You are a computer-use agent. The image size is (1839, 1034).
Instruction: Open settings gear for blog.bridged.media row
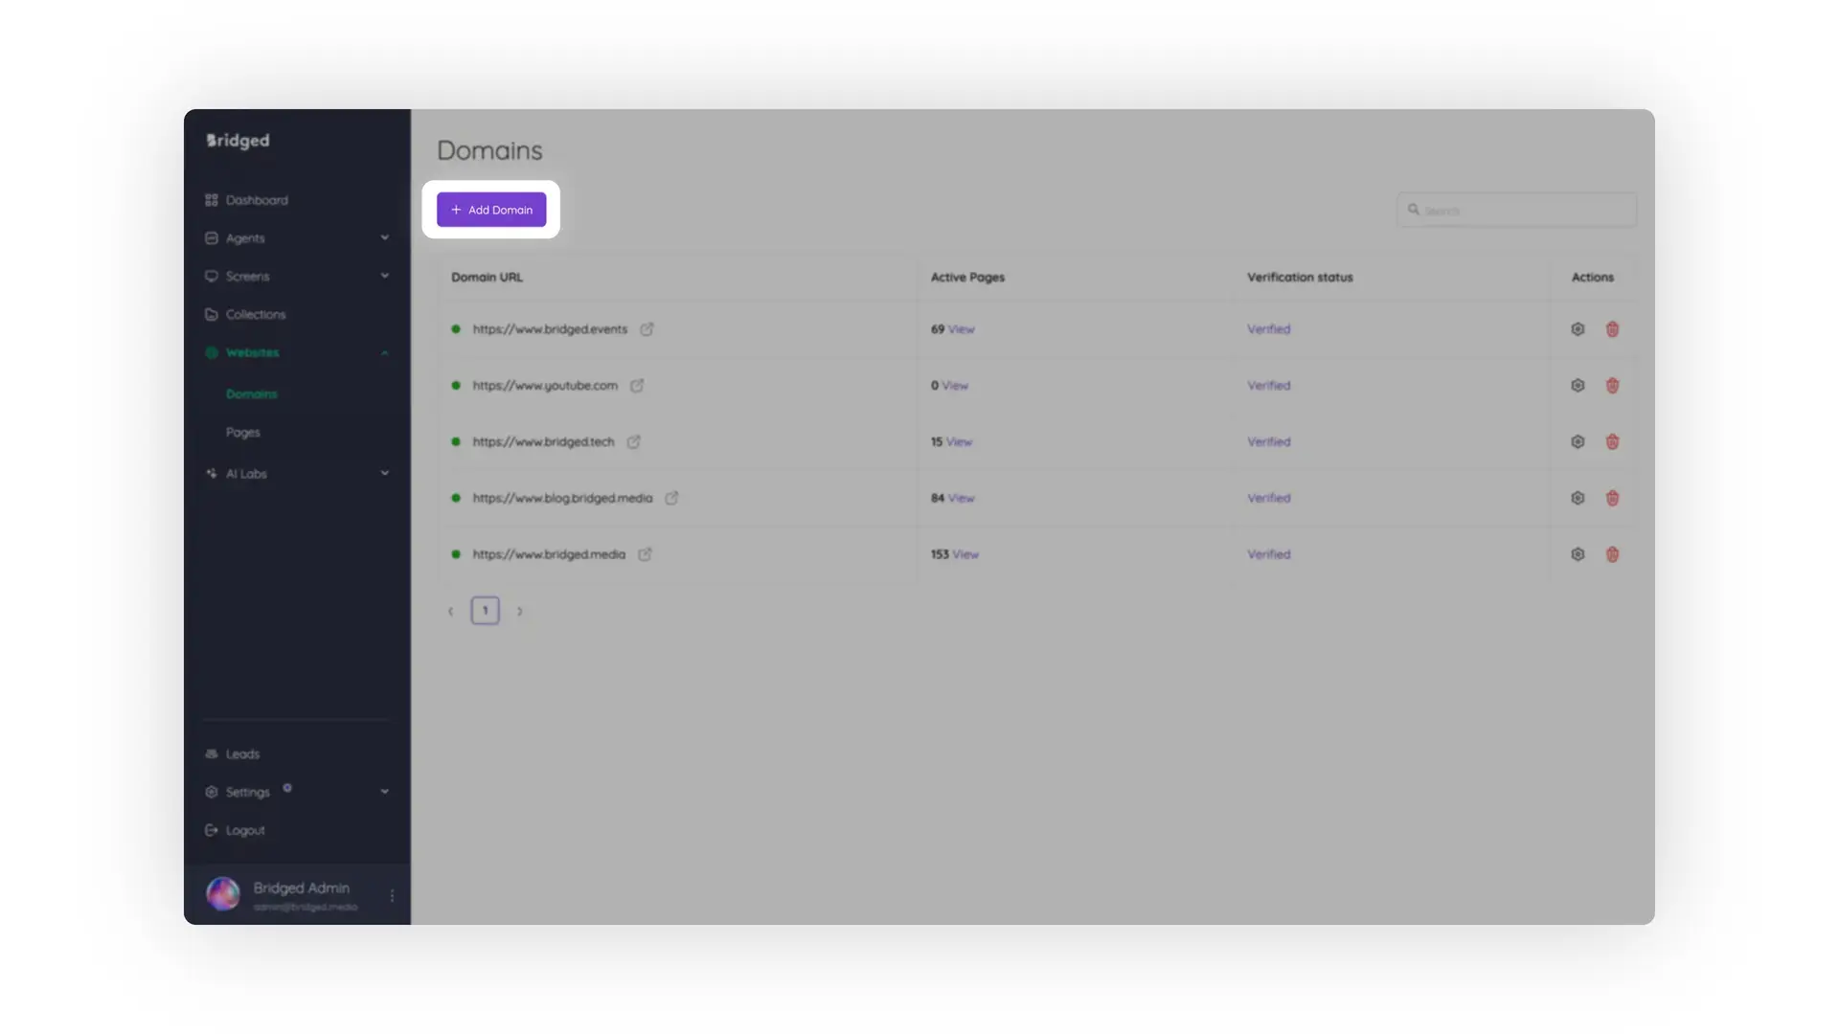[1578, 498]
